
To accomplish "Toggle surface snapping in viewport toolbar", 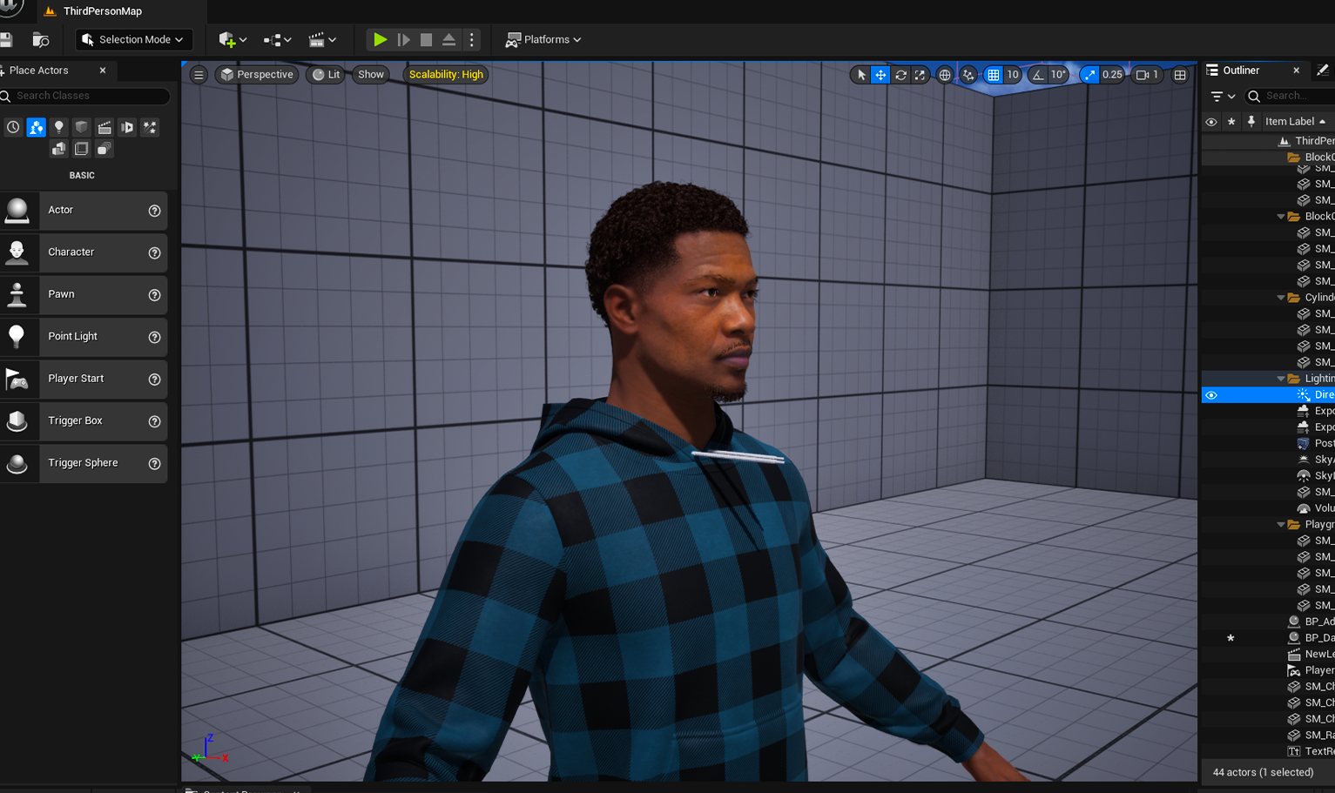I will (968, 75).
